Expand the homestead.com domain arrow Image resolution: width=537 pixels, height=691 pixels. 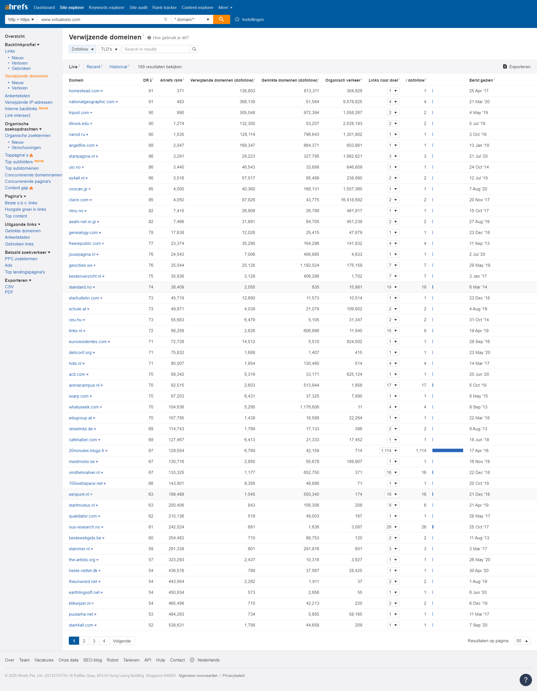(102, 91)
